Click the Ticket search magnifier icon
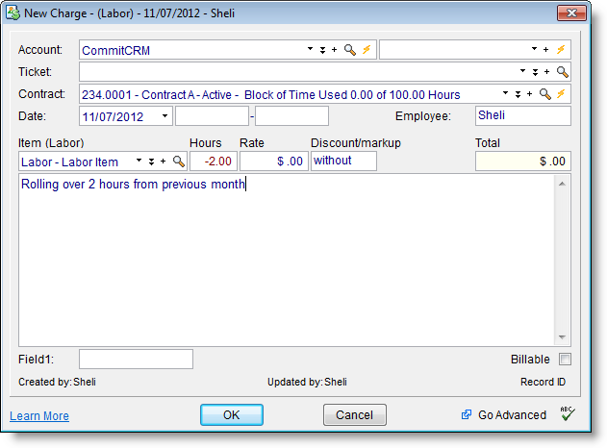 (563, 72)
